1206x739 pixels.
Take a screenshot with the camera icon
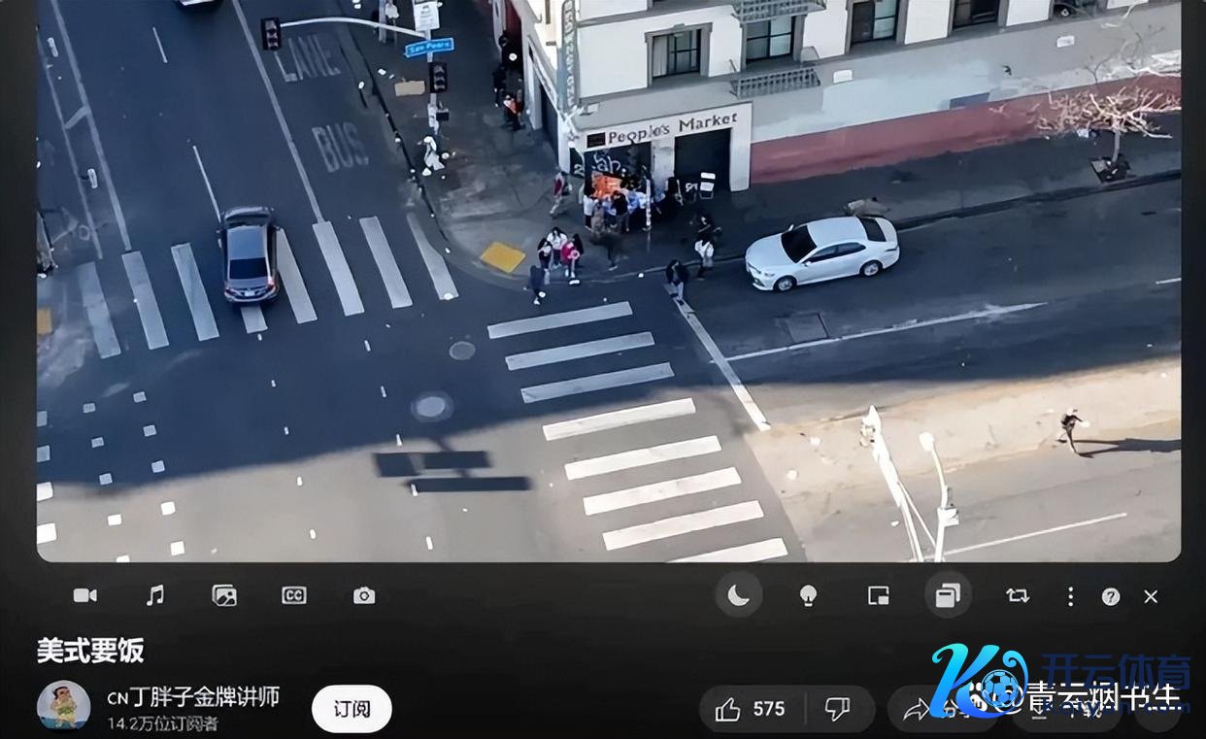tap(364, 595)
